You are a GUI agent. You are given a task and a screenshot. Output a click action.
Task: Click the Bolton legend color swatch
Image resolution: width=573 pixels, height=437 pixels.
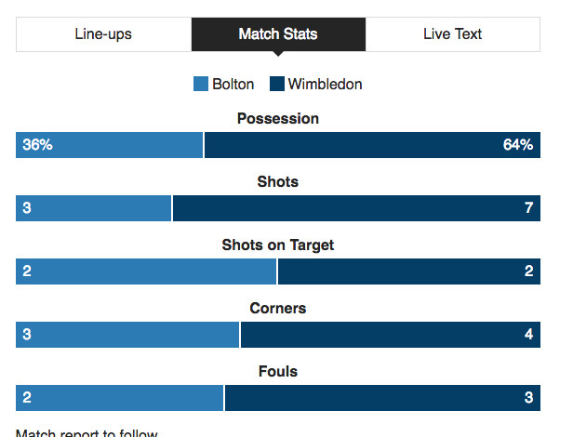tap(201, 84)
